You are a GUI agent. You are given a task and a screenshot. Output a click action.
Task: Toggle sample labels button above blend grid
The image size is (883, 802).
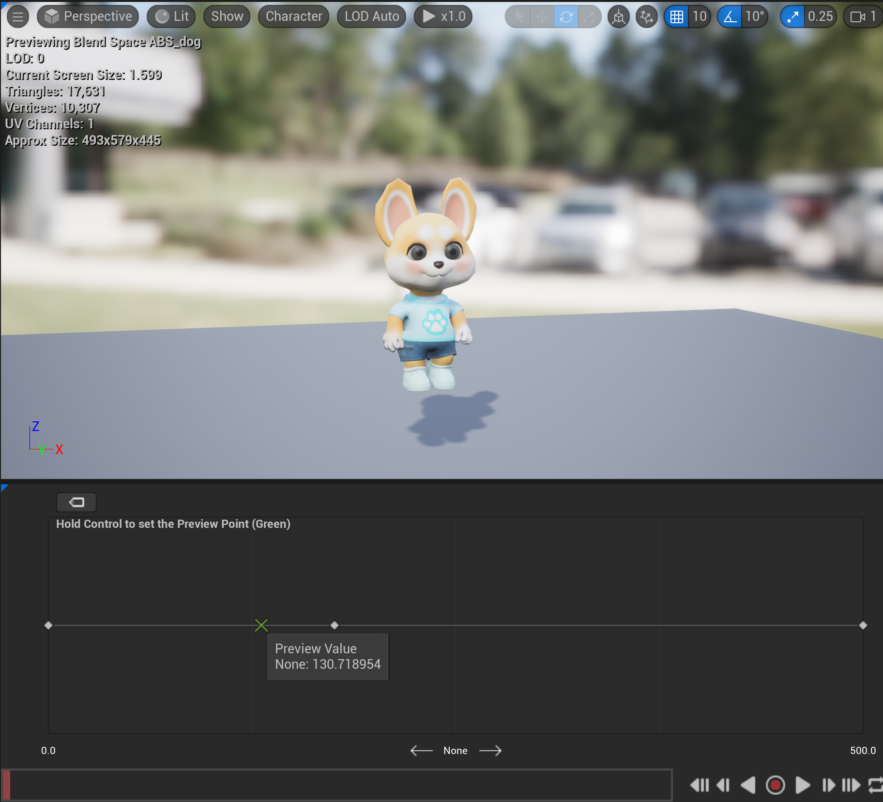pos(76,502)
